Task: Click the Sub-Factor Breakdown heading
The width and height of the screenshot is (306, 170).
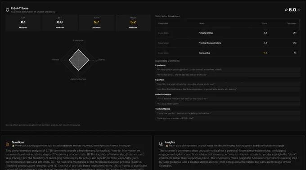Action: click(168, 16)
